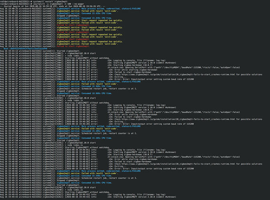Select 'Consumed 18.968s CPU time' at 19:44:37
This screenshot has height=200, width=270.
click(97, 86)
